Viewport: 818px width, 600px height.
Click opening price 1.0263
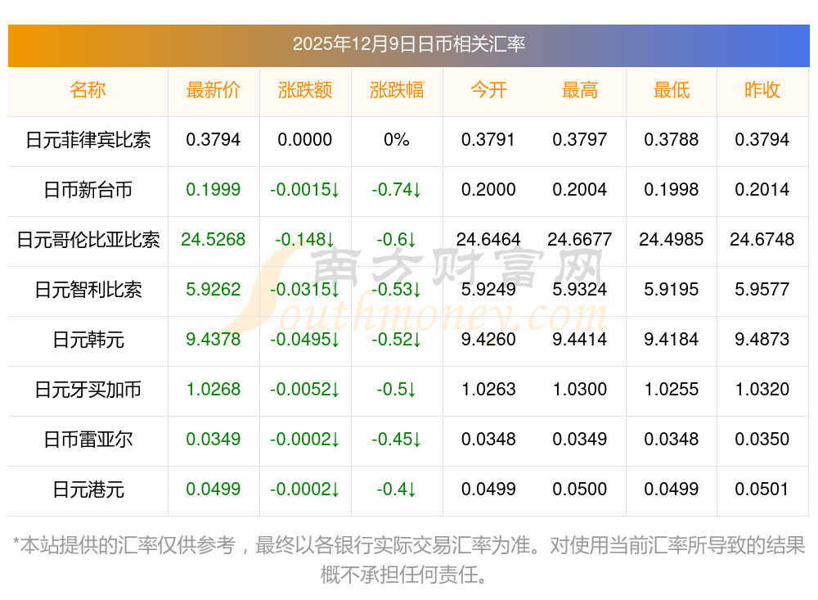pyautogui.click(x=488, y=390)
